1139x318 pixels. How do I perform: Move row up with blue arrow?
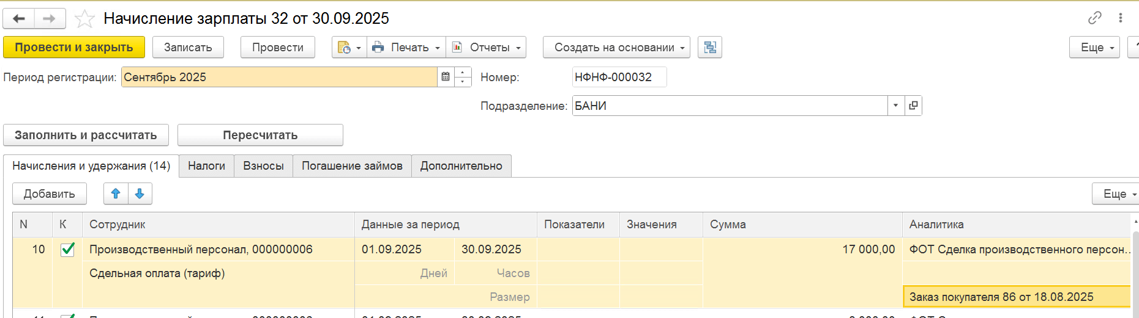point(116,193)
